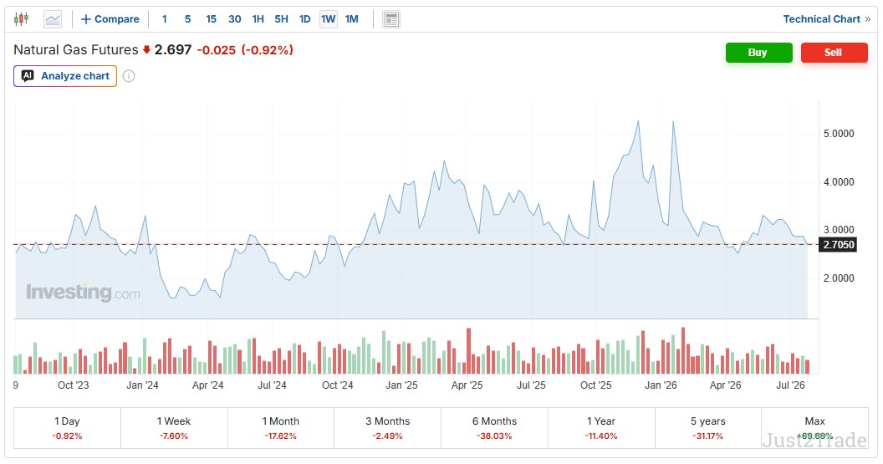Select the 1W interval
The width and height of the screenshot is (883, 464).
pyautogui.click(x=329, y=19)
